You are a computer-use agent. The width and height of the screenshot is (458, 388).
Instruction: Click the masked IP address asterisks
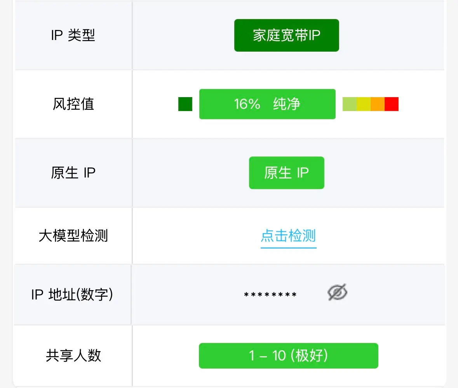click(x=270, y=295)
